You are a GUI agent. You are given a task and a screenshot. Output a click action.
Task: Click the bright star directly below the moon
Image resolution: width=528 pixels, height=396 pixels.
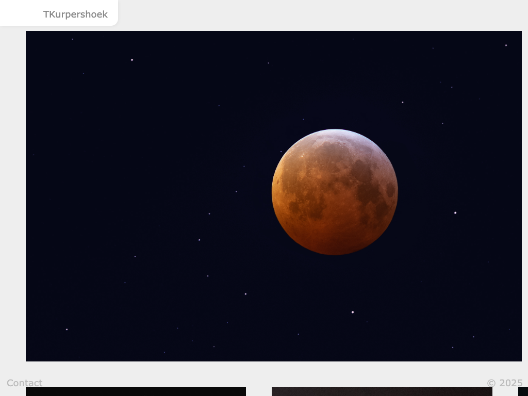pos(353,312)
